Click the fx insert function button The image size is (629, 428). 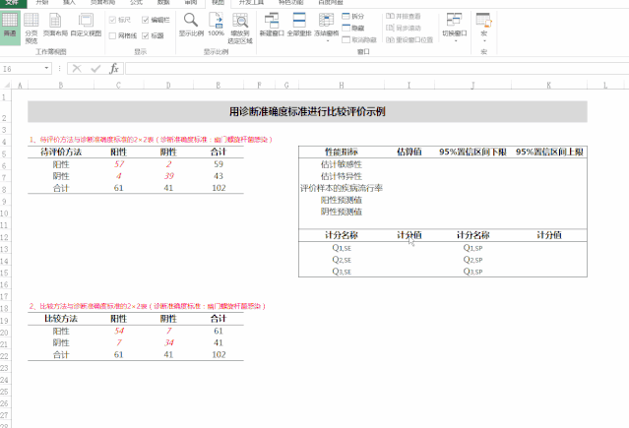[114, 69]
